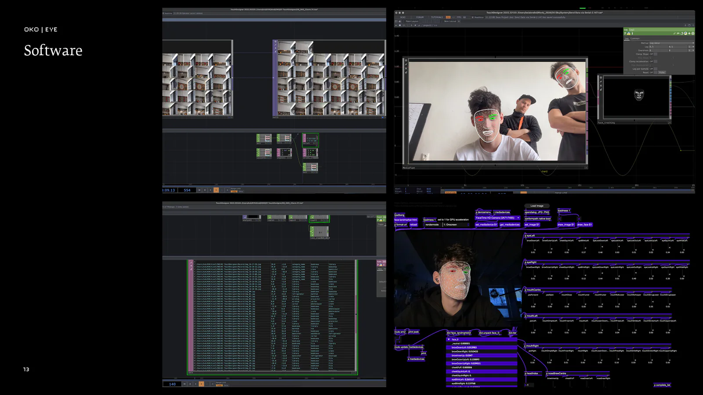
Task: Open the Lag units dropdown
Action: [x=691, y=47]
